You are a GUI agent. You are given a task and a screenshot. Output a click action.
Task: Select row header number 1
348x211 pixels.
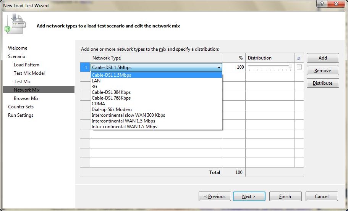[85, 67]
